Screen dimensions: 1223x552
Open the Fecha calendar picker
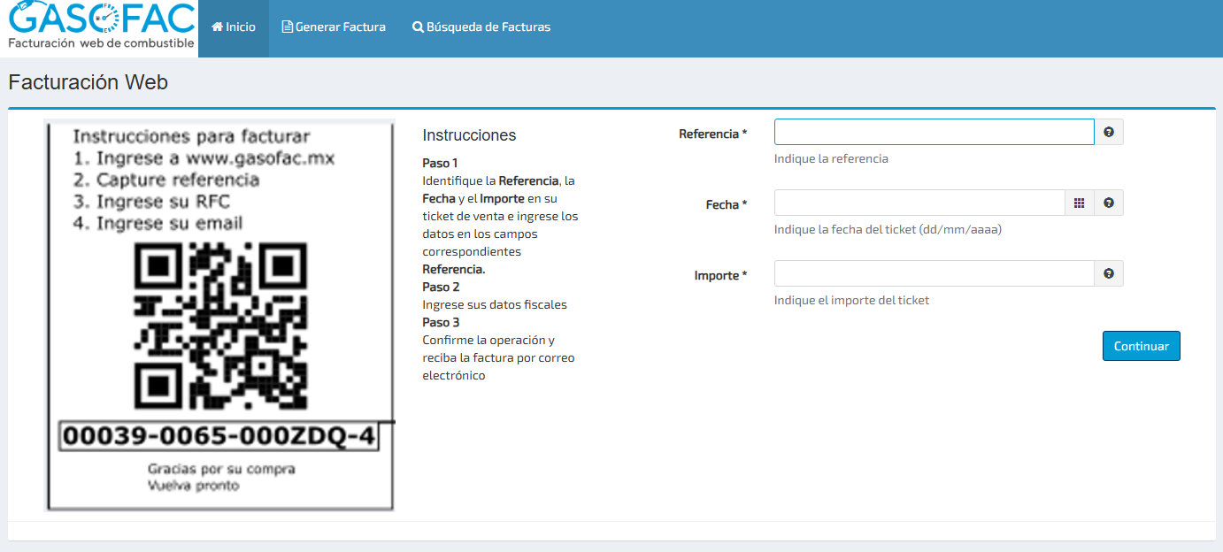click(x=1080, y=203)
